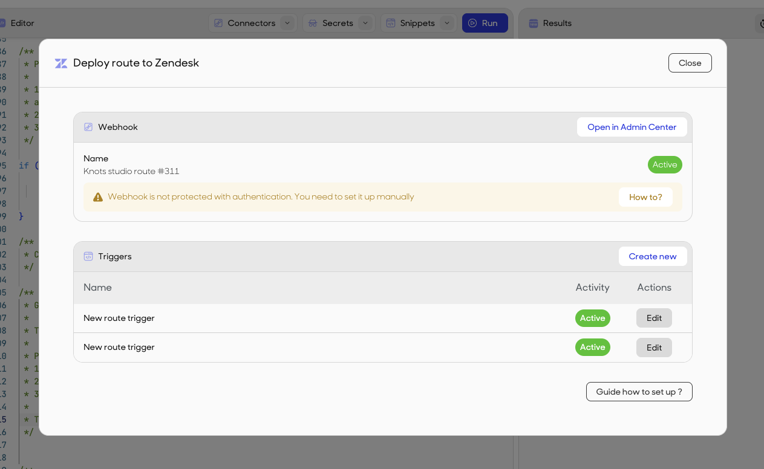Click the Snippets icon in editor toolbar

[x=391, y=23]
